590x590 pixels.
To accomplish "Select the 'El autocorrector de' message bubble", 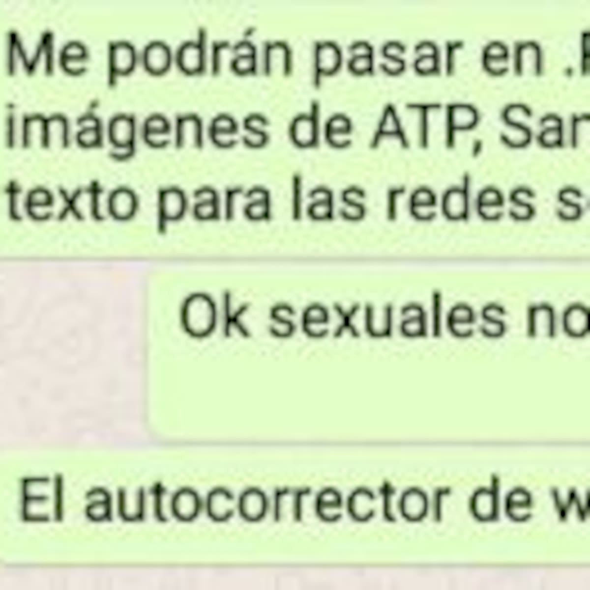I will (295, 506).
